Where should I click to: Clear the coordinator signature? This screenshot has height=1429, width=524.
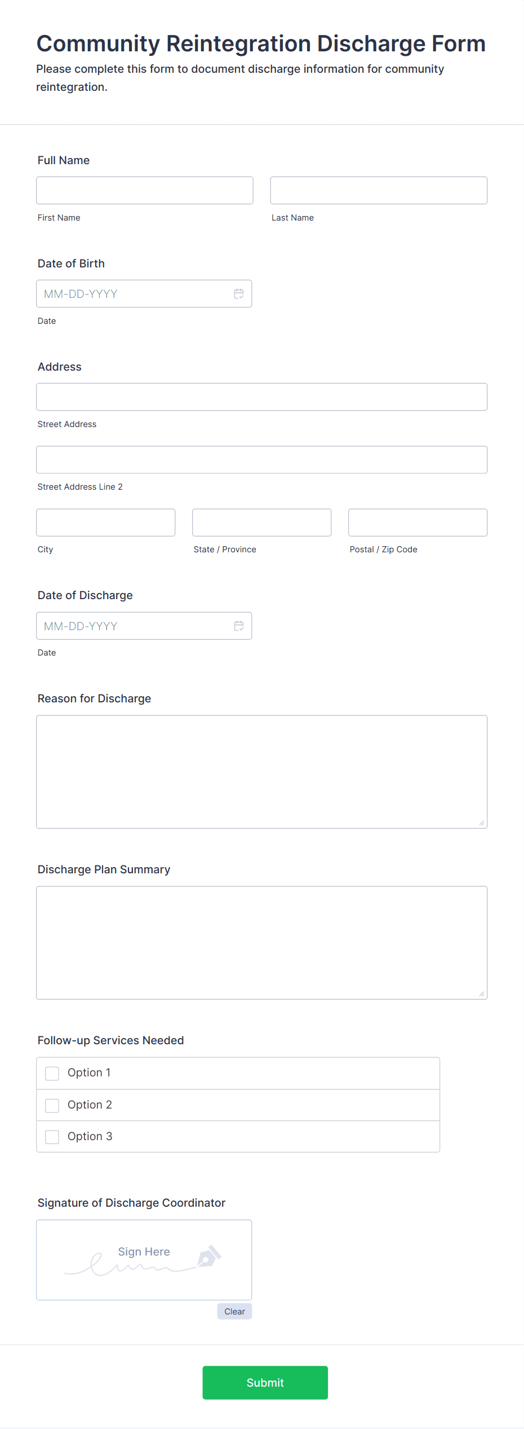click(234, 1311)
